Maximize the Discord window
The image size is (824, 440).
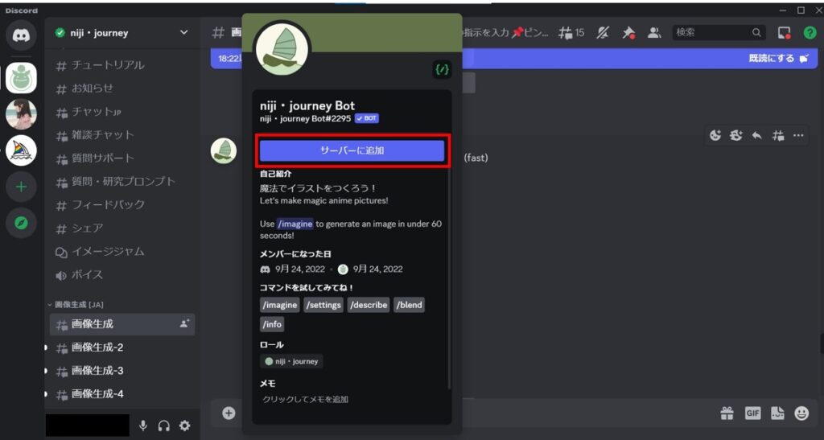(x=801, y=10)
